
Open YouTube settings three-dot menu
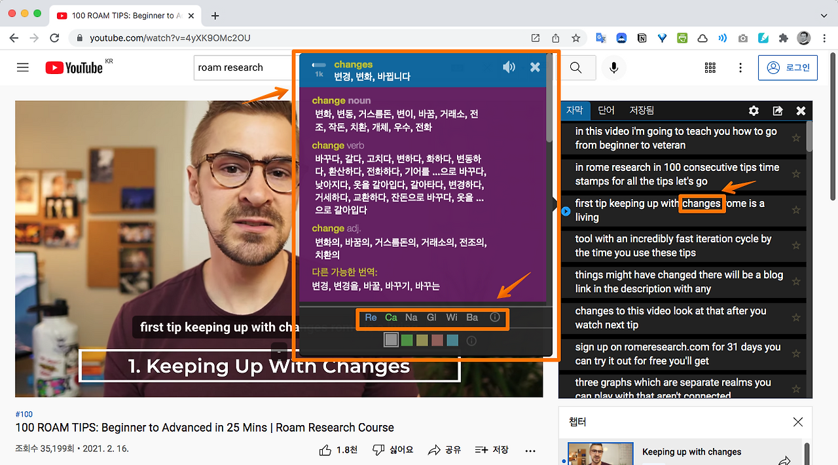740,67
